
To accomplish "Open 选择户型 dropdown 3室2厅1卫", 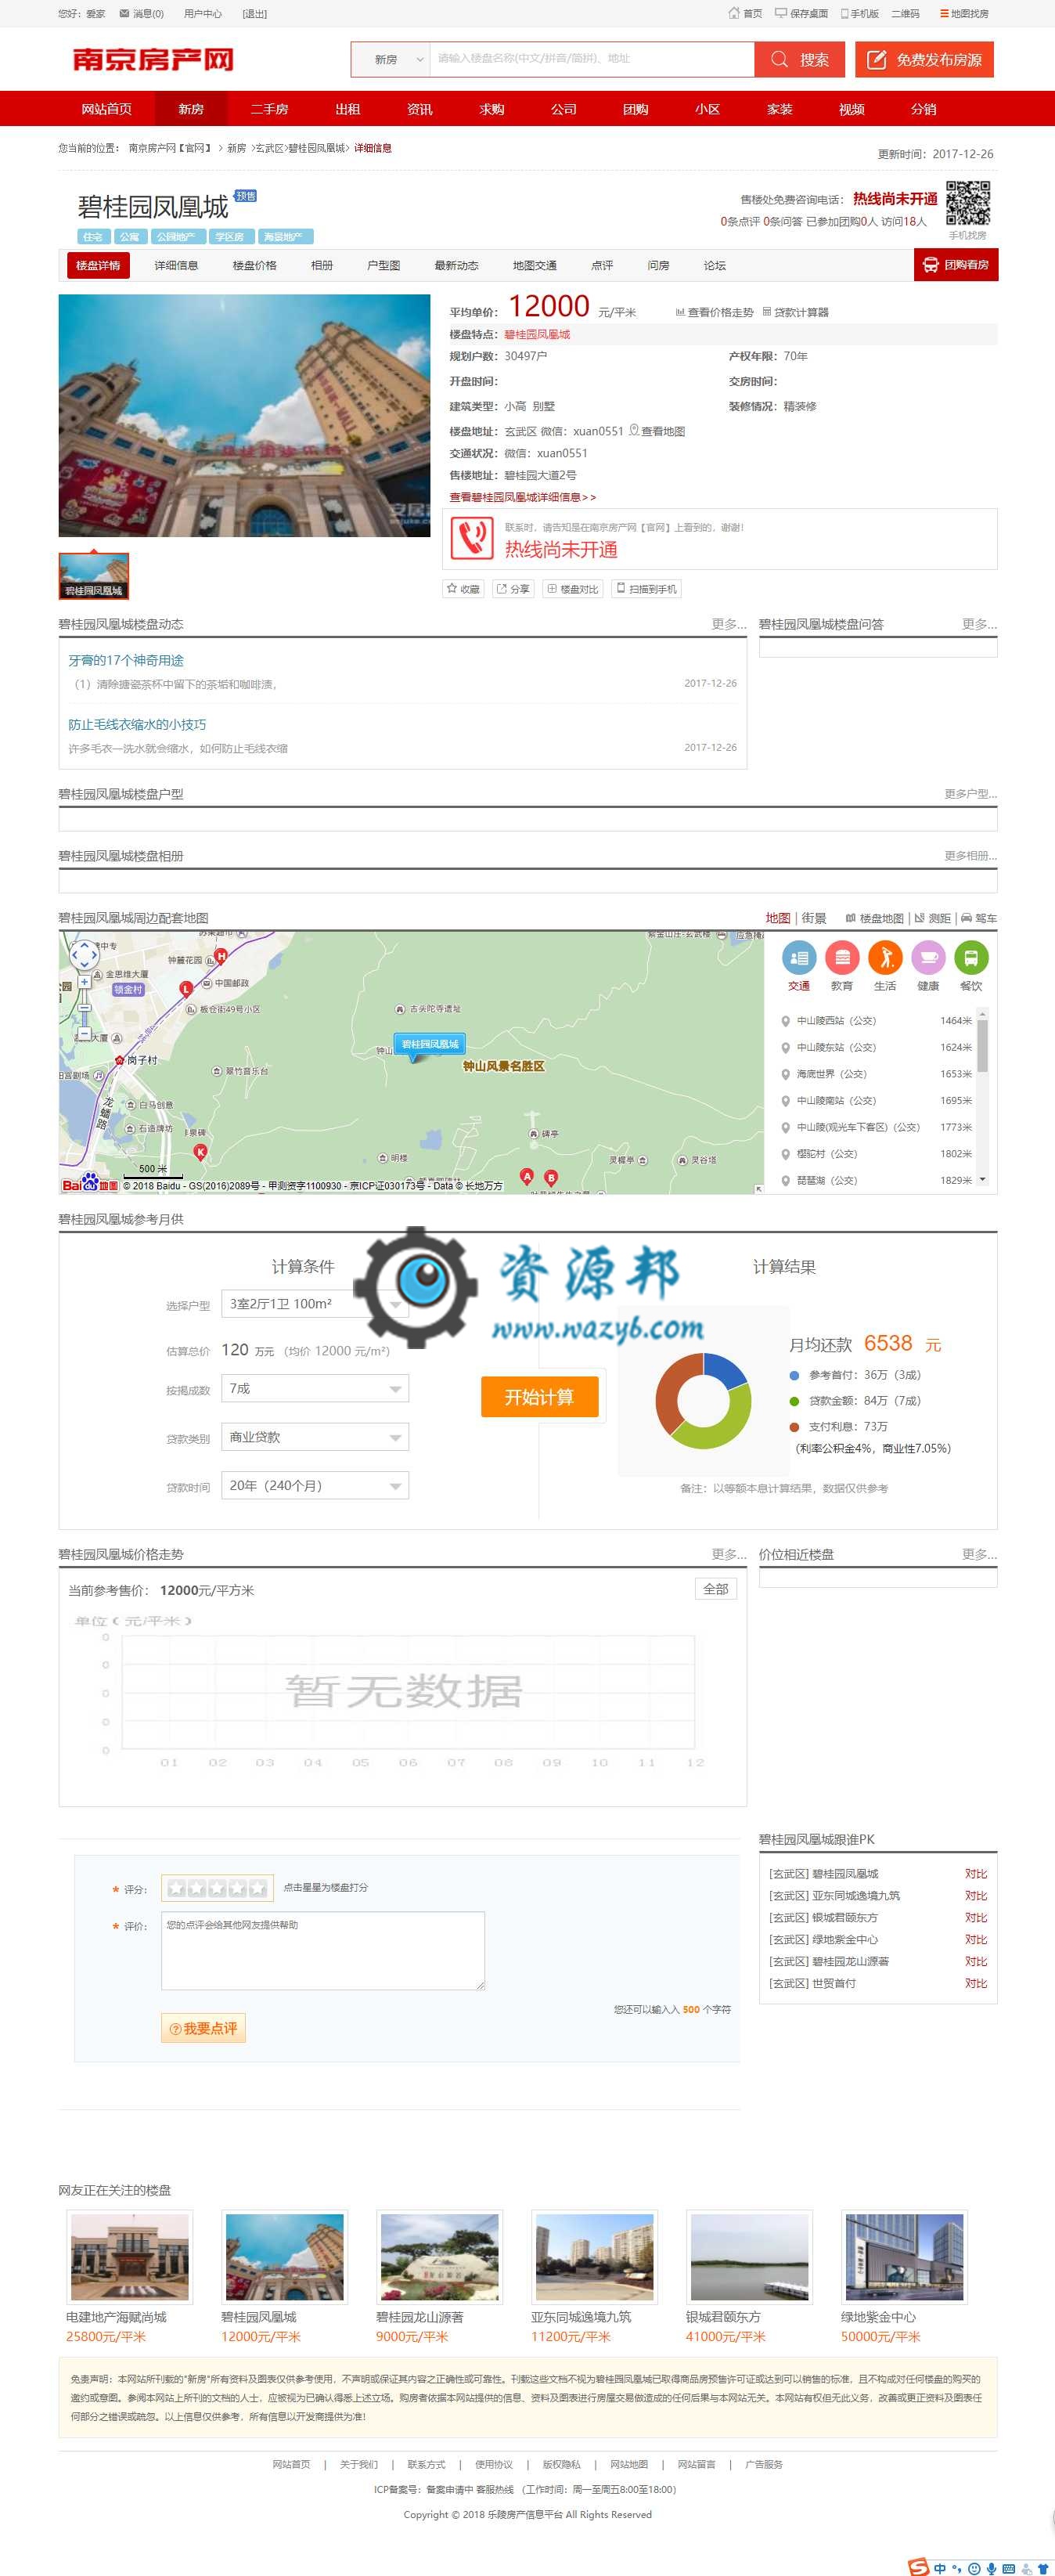I will [314, 1304].
